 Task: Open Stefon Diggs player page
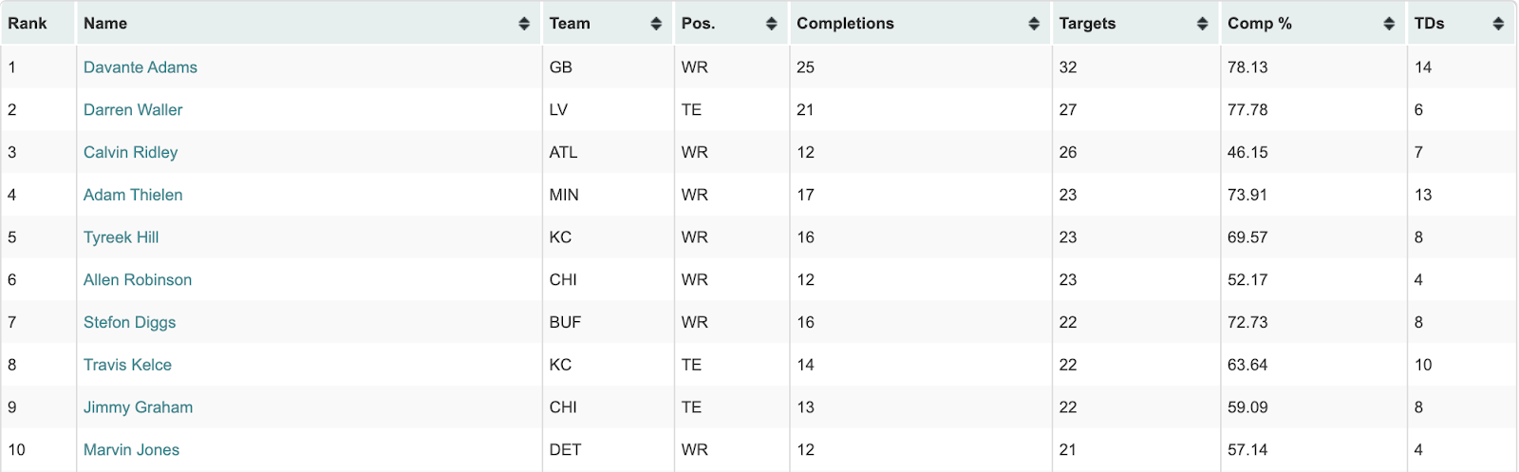tap(130, 323)
